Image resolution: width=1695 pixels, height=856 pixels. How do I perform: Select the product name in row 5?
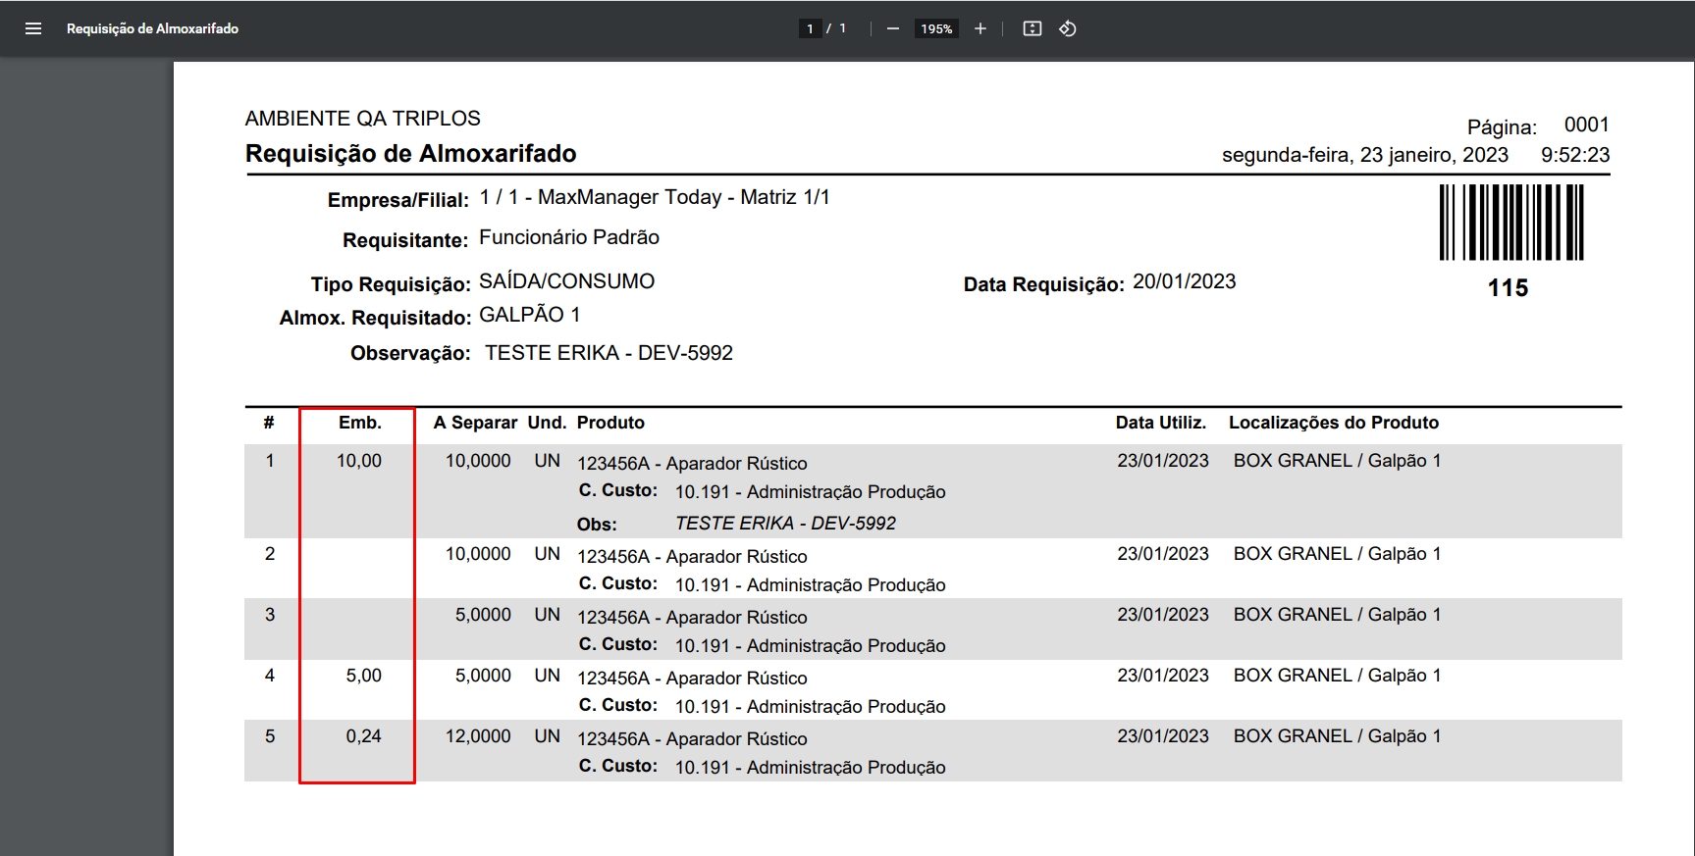(x=692, y=739)
